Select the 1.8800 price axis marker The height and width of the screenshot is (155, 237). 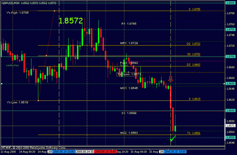231,3
